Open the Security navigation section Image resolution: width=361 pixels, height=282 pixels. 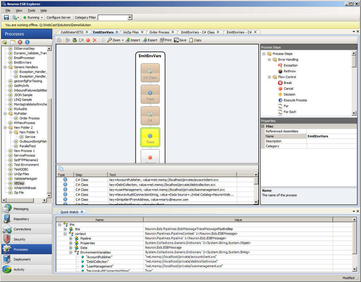pos(26,239)
